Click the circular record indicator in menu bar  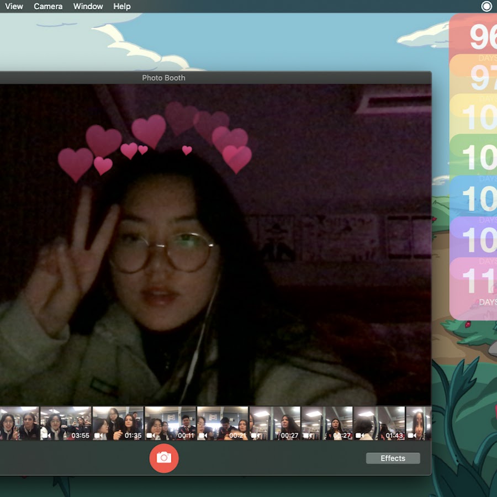click(486, 6)
